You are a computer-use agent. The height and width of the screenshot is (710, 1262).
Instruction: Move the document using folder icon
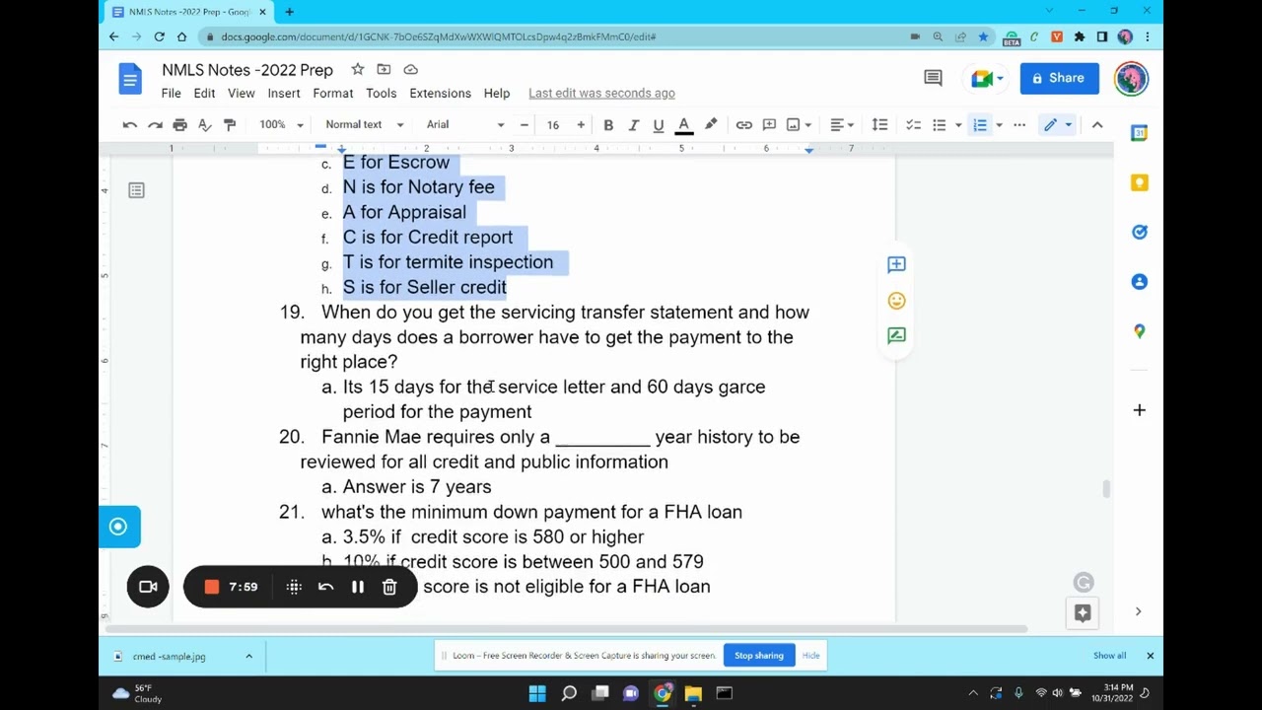385,70
